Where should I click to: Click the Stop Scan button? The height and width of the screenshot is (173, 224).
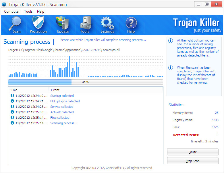point(193,161)
